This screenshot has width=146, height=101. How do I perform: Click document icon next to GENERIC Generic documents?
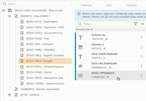[16, 89]
